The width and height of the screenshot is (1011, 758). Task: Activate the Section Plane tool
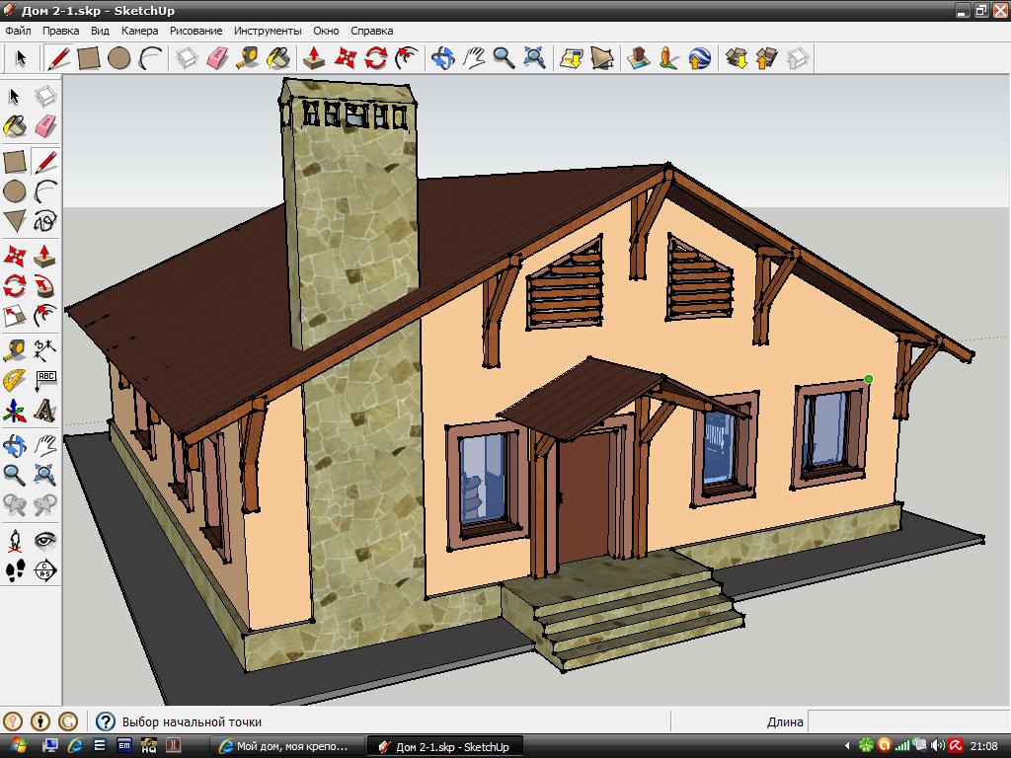pyautogui.click(x=45, y=570)
